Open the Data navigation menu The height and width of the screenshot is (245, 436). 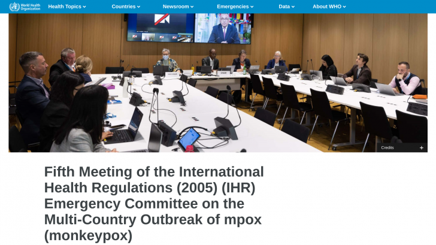tap(284, 7)
